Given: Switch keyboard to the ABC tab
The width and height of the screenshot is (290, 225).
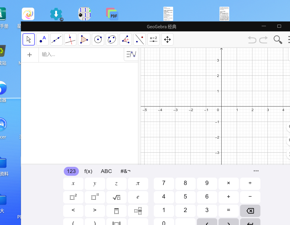Looking at the screenshot, I should click(x=106, y=171).
